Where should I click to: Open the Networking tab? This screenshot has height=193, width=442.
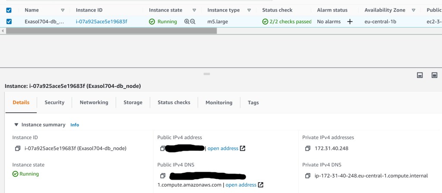pos(94,103)
